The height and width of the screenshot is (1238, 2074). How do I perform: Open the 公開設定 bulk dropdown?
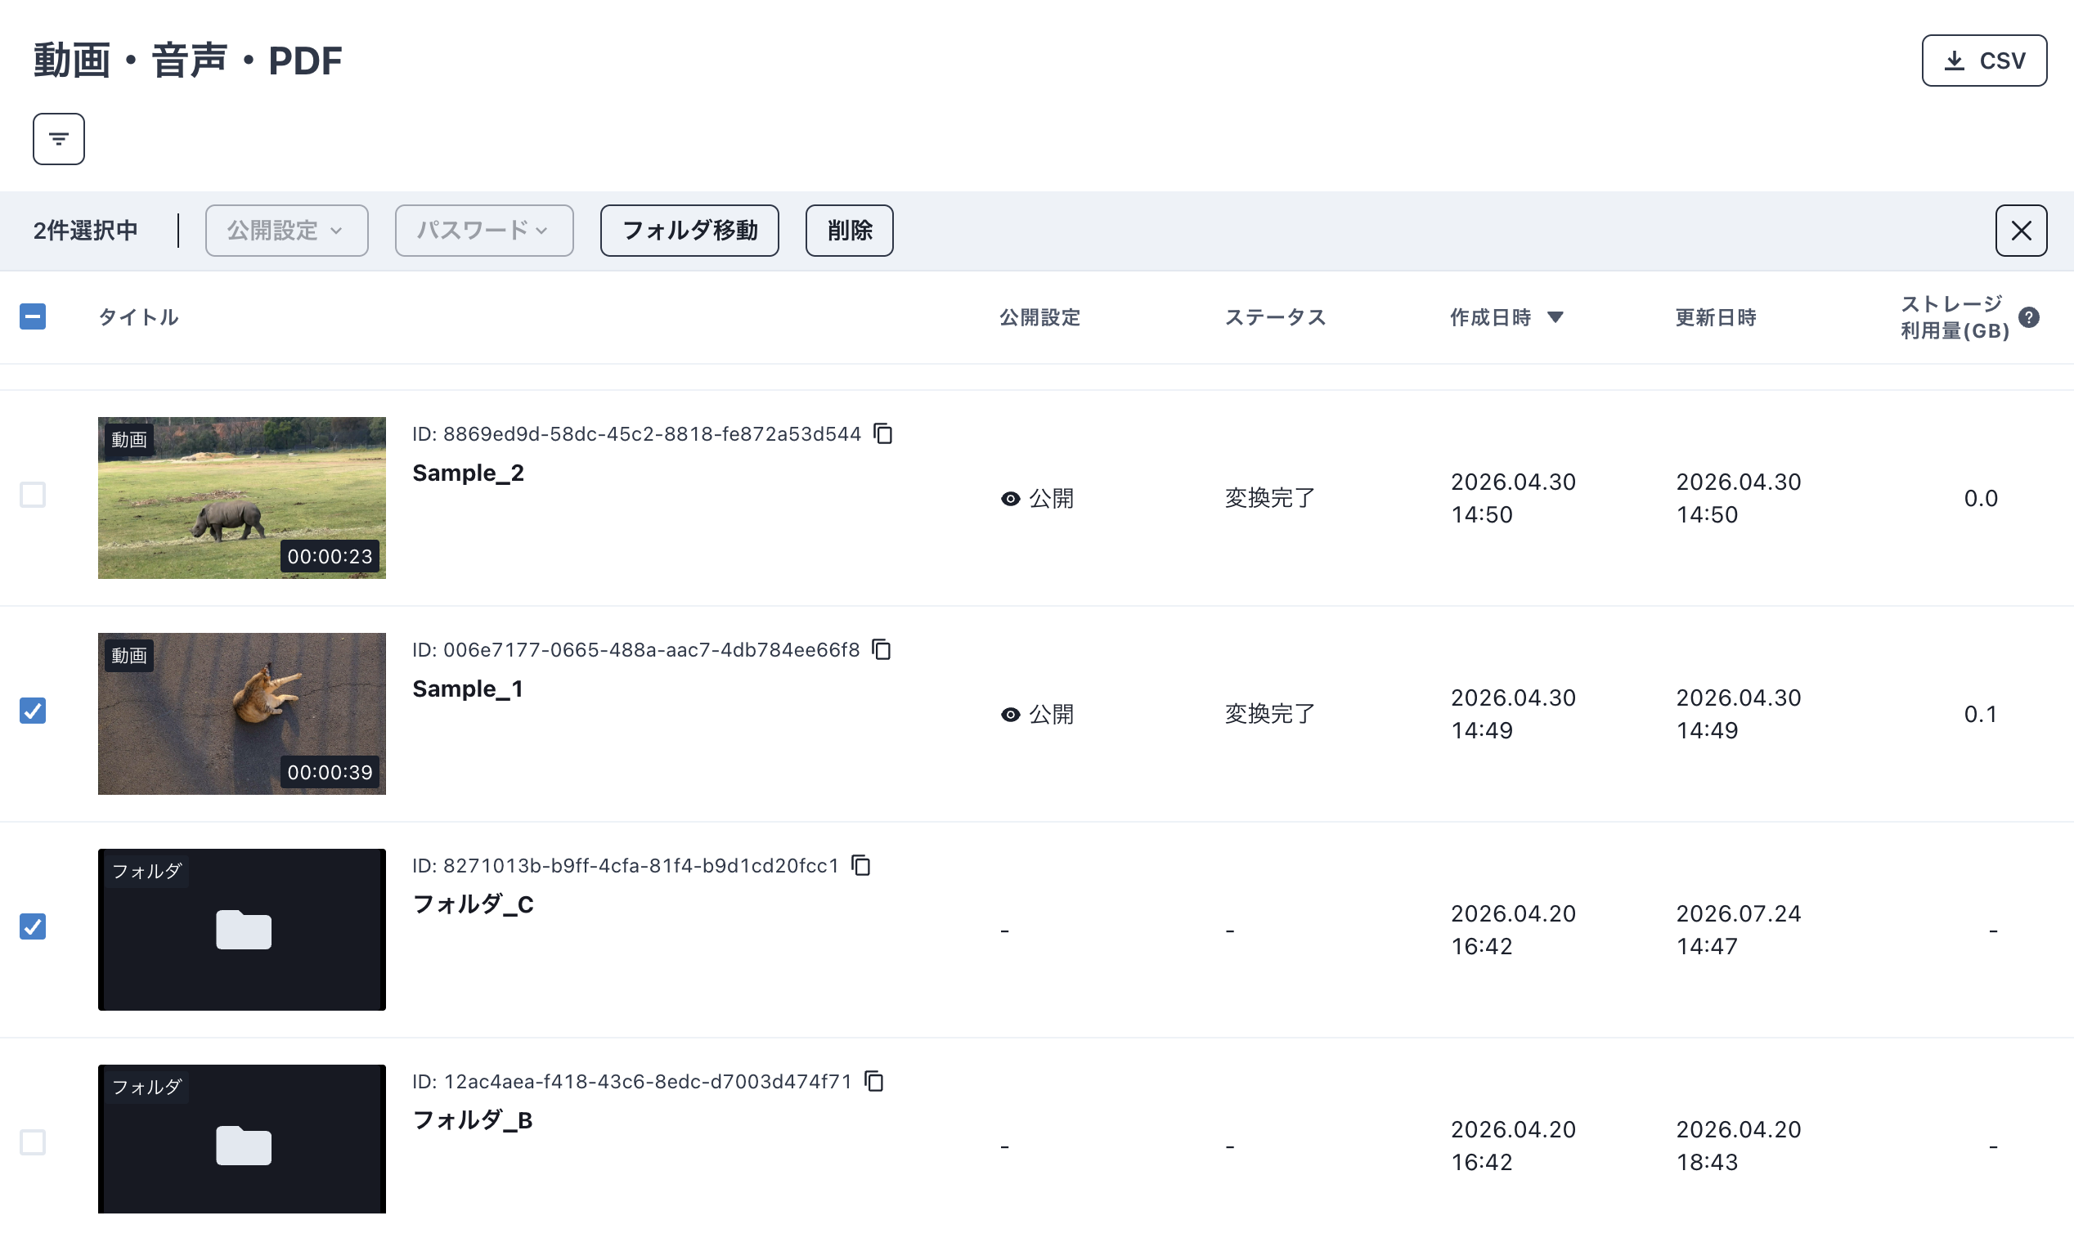[x=286, y=231]
